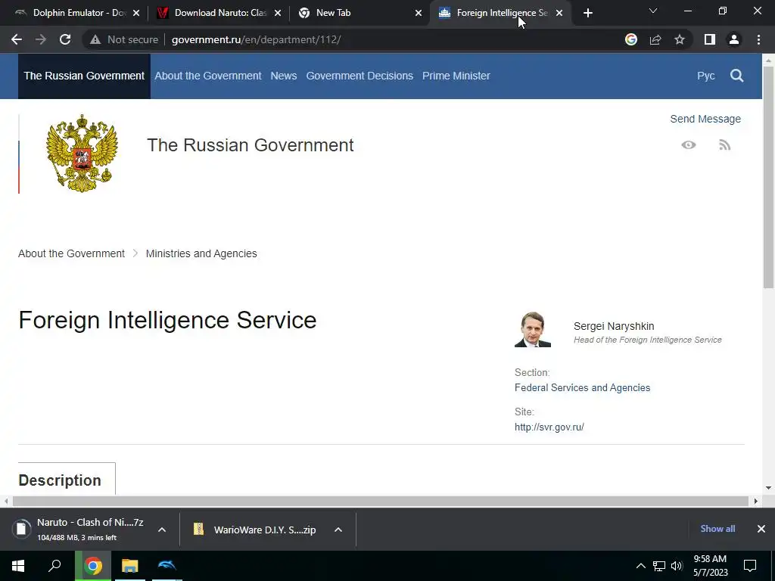775x581 pixels.
Task: Click the scroll down arrow
Action: coord(768,488)
